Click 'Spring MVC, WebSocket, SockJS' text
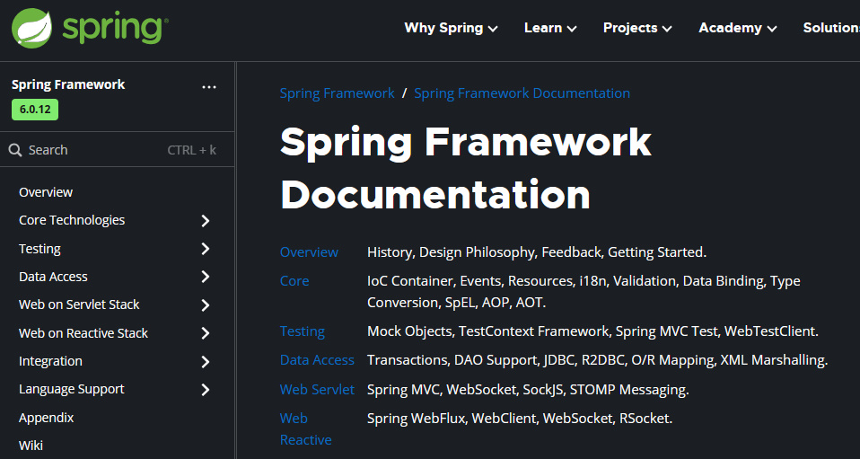The image size is (860, 459). click(466, 390)
